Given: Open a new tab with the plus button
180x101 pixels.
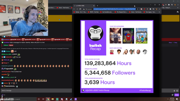Looking at the screenshot, I should (97, 6).
